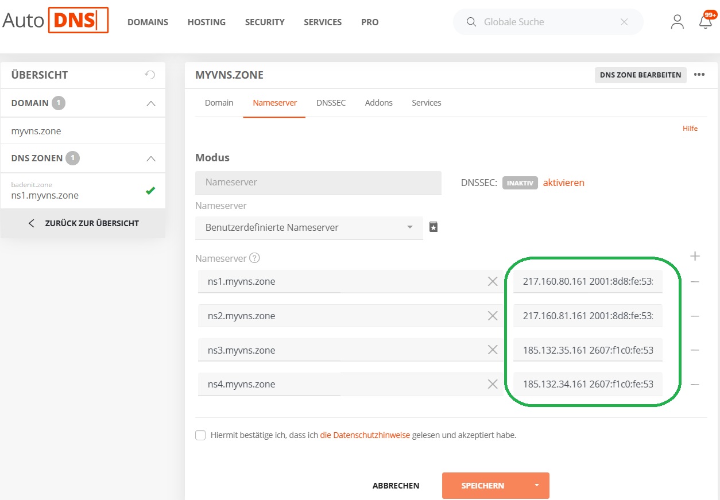
Task: Add a nameserver row with plus icon
Action: [695, 256]
